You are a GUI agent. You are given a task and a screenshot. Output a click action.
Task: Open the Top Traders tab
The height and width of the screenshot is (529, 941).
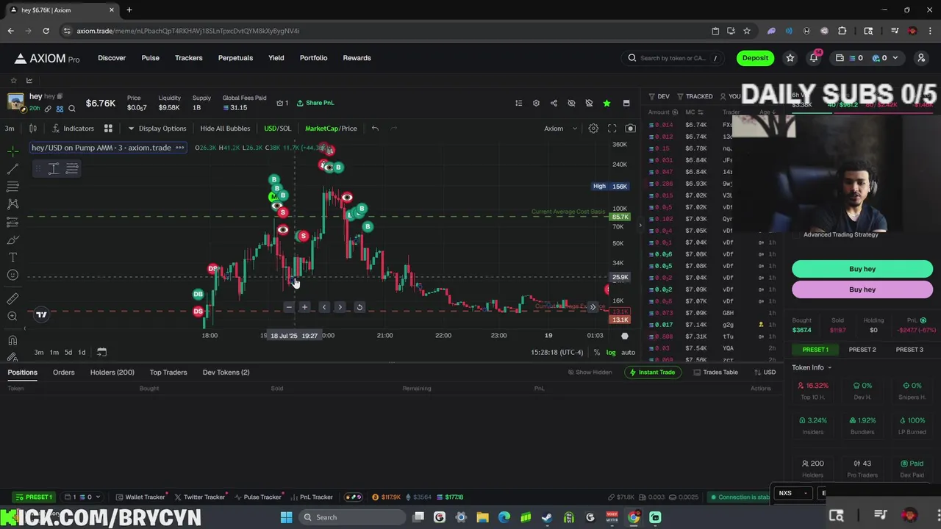pyautogui.click(x=168, y=373)
